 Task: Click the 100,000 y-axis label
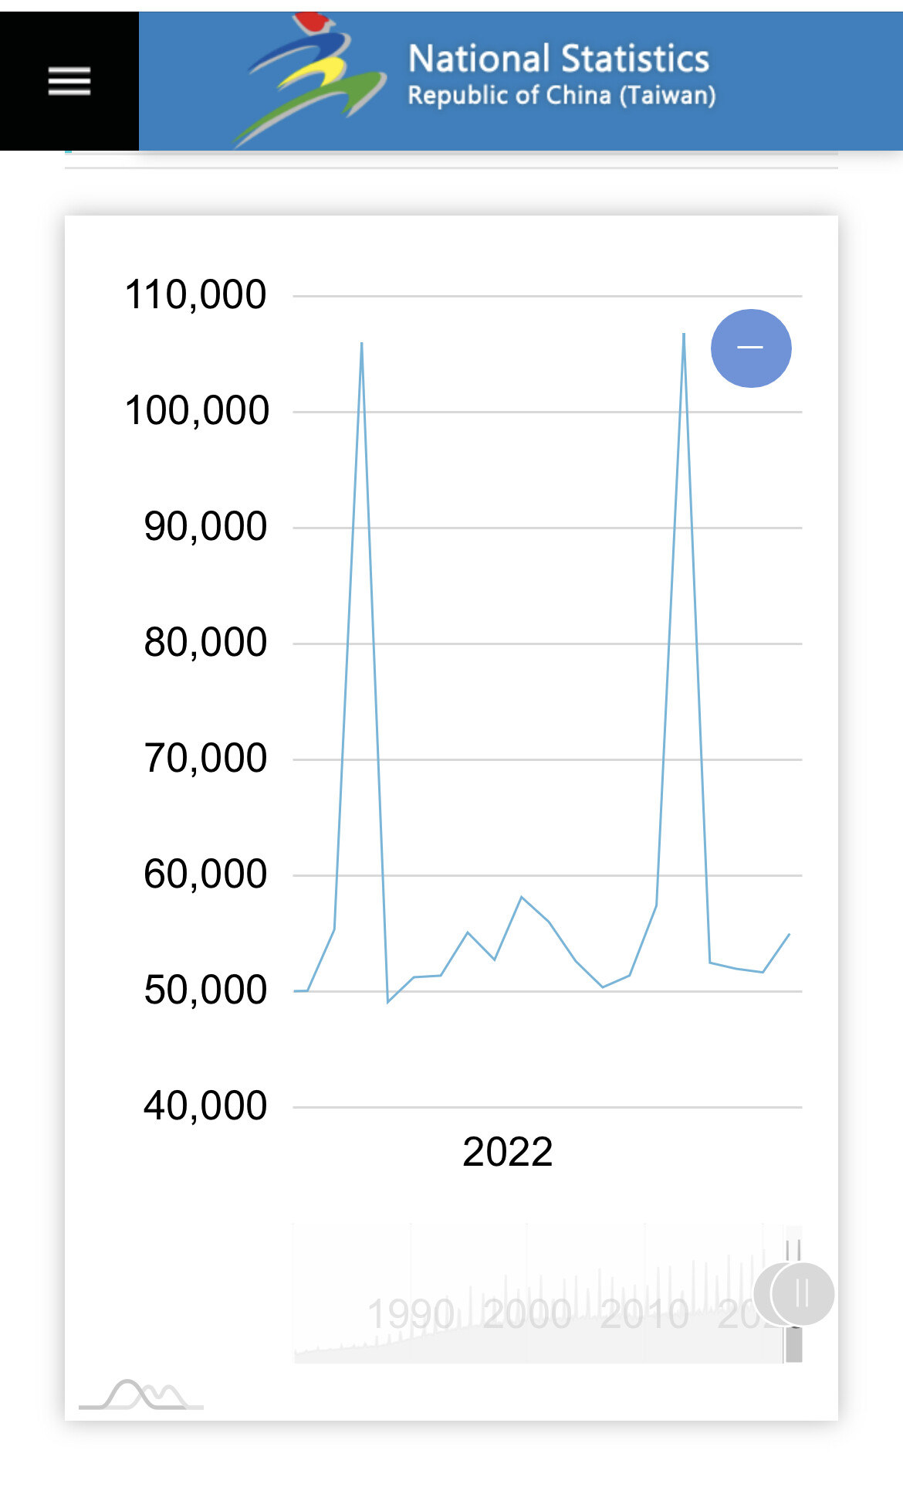[197, 411]
